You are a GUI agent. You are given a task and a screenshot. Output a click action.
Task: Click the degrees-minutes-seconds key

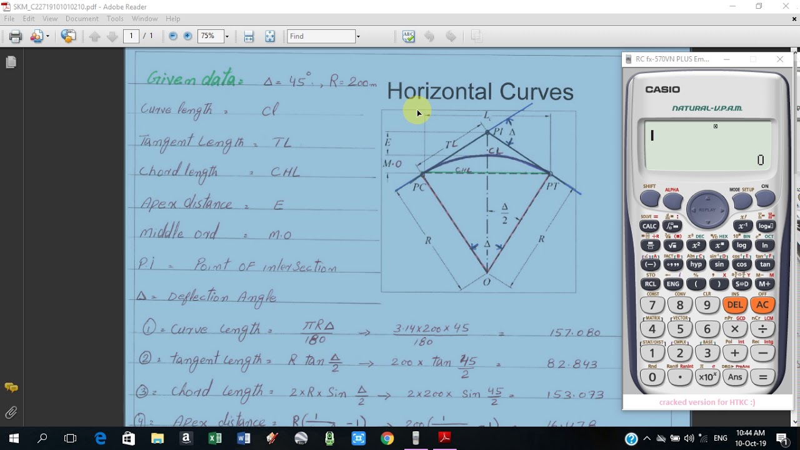pos(672,264)
